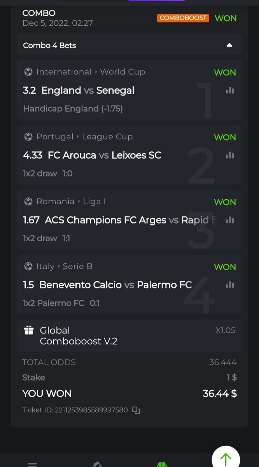This screenshot has height=467, width=259.
Task: Tap the green scroll-to-top arrow
Action: coord(226,459)
